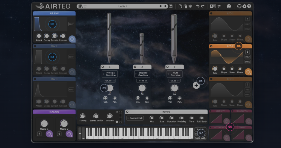
Task: Toggle pipe 2 power button
Action: pyautogui.click(x=135, y=67)
